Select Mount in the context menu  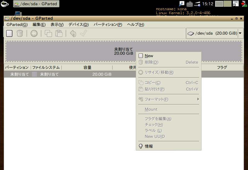coord(169,109)
